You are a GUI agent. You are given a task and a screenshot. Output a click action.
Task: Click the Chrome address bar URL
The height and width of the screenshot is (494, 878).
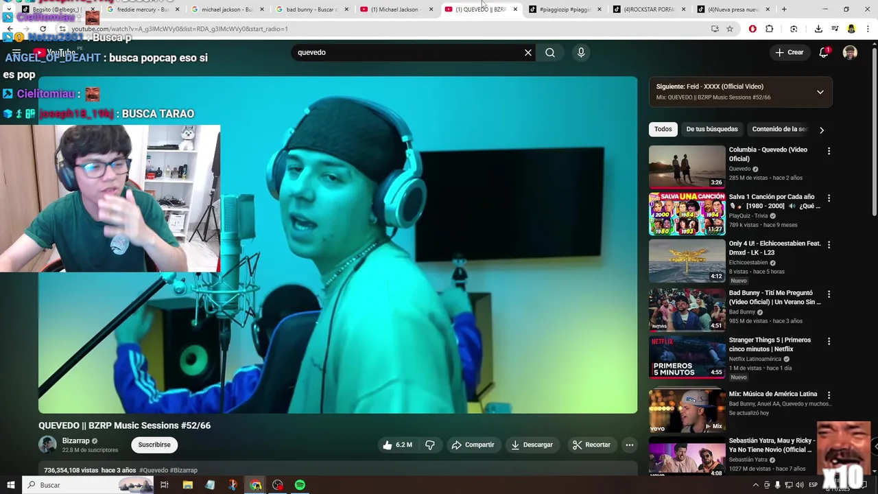pos(180,29)
